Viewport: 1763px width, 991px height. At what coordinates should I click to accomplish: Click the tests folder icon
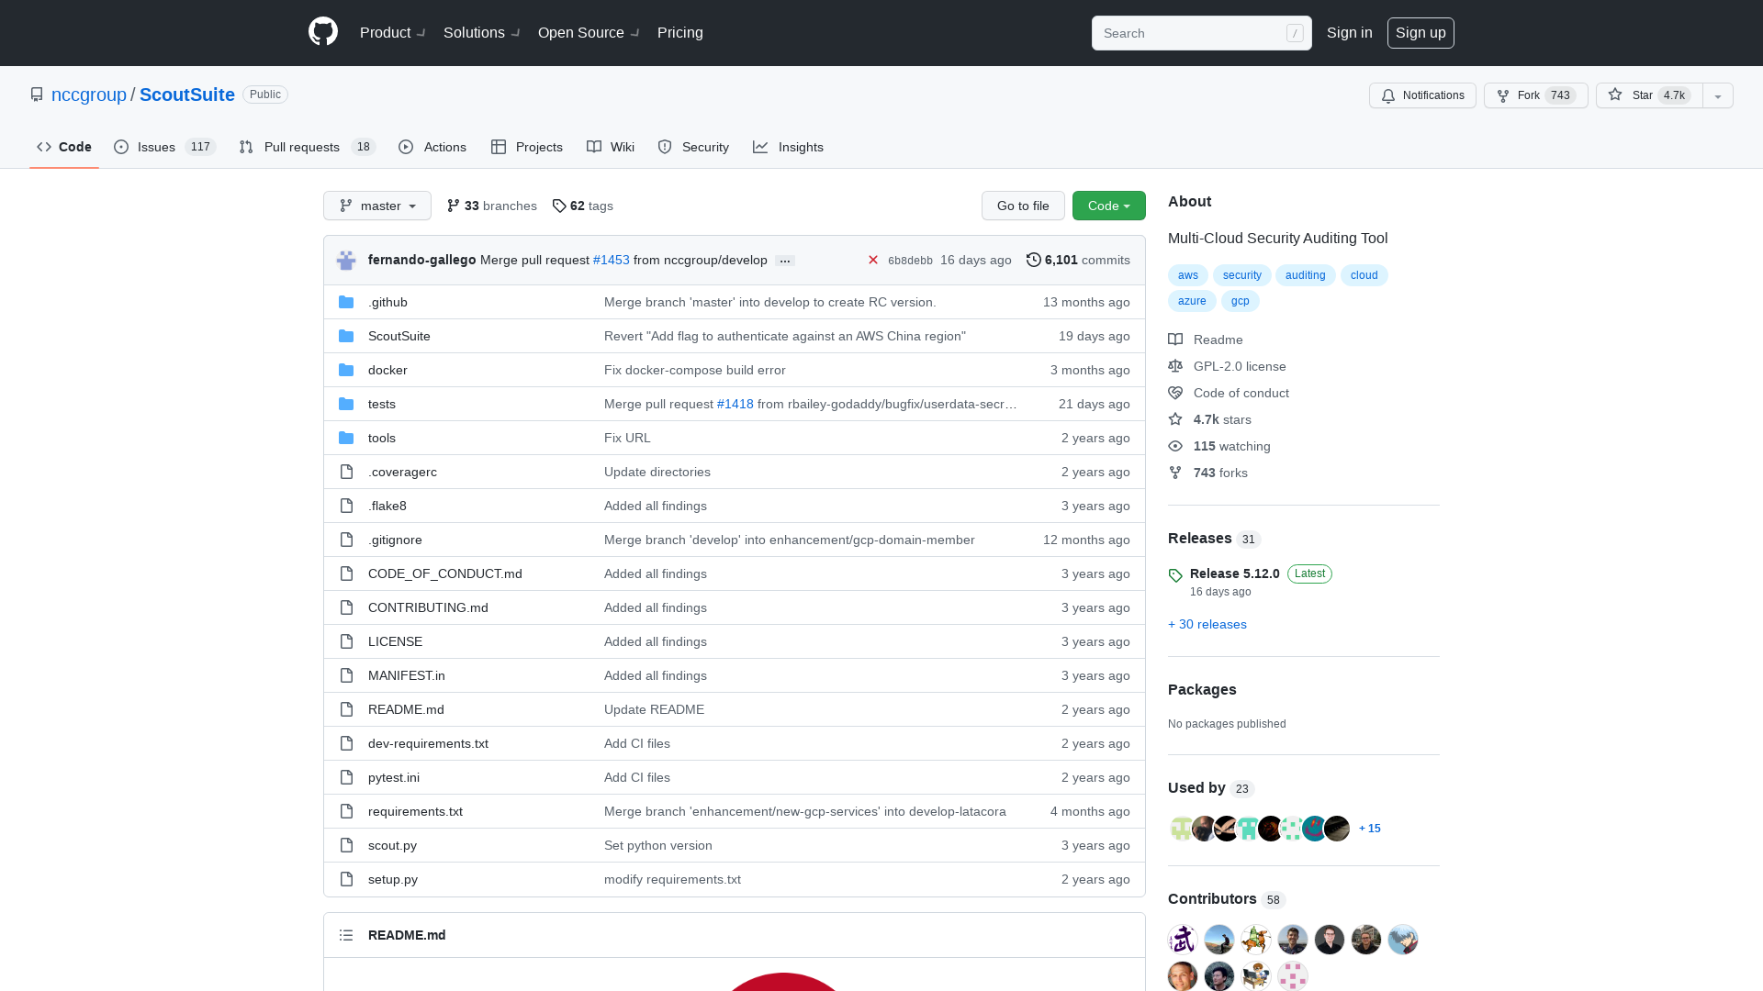pyautogui.click(x=346, y=404)
